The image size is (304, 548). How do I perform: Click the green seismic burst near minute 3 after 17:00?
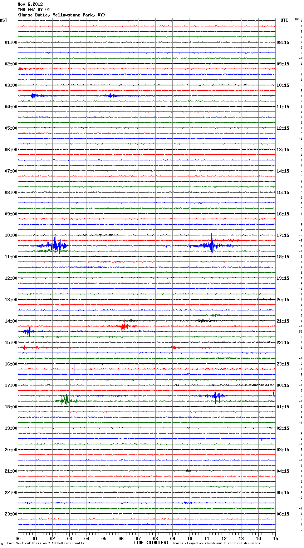66,400
